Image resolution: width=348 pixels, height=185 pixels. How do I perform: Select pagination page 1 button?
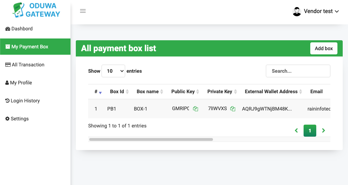(310, 131)
